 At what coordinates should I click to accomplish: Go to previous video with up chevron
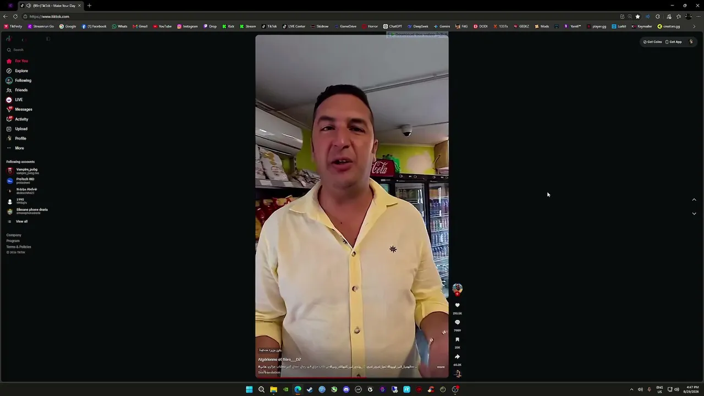tap(694, 200)
